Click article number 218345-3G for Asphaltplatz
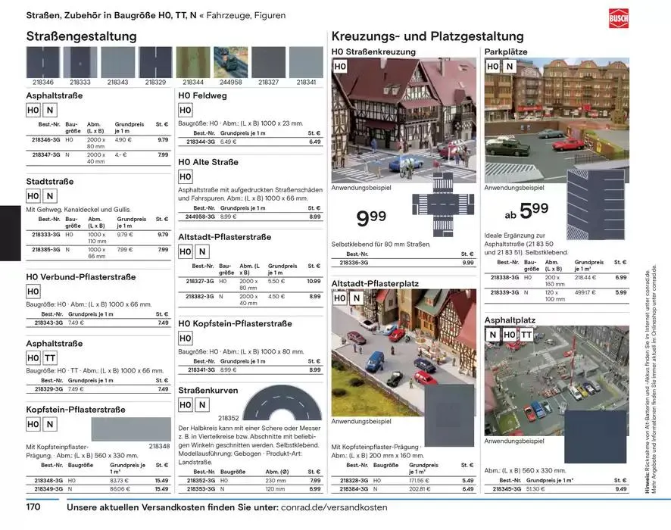 [x=506, y=489]
